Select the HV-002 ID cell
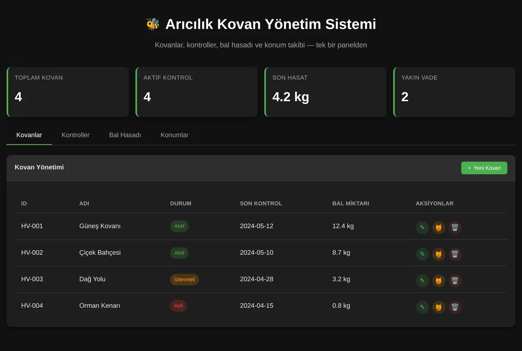The image size is (522, 351). click(32, 253)
